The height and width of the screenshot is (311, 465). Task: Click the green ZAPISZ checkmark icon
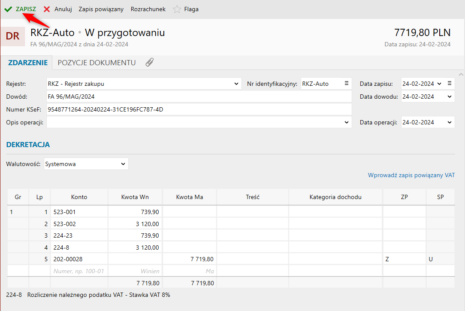click(8, 9)
